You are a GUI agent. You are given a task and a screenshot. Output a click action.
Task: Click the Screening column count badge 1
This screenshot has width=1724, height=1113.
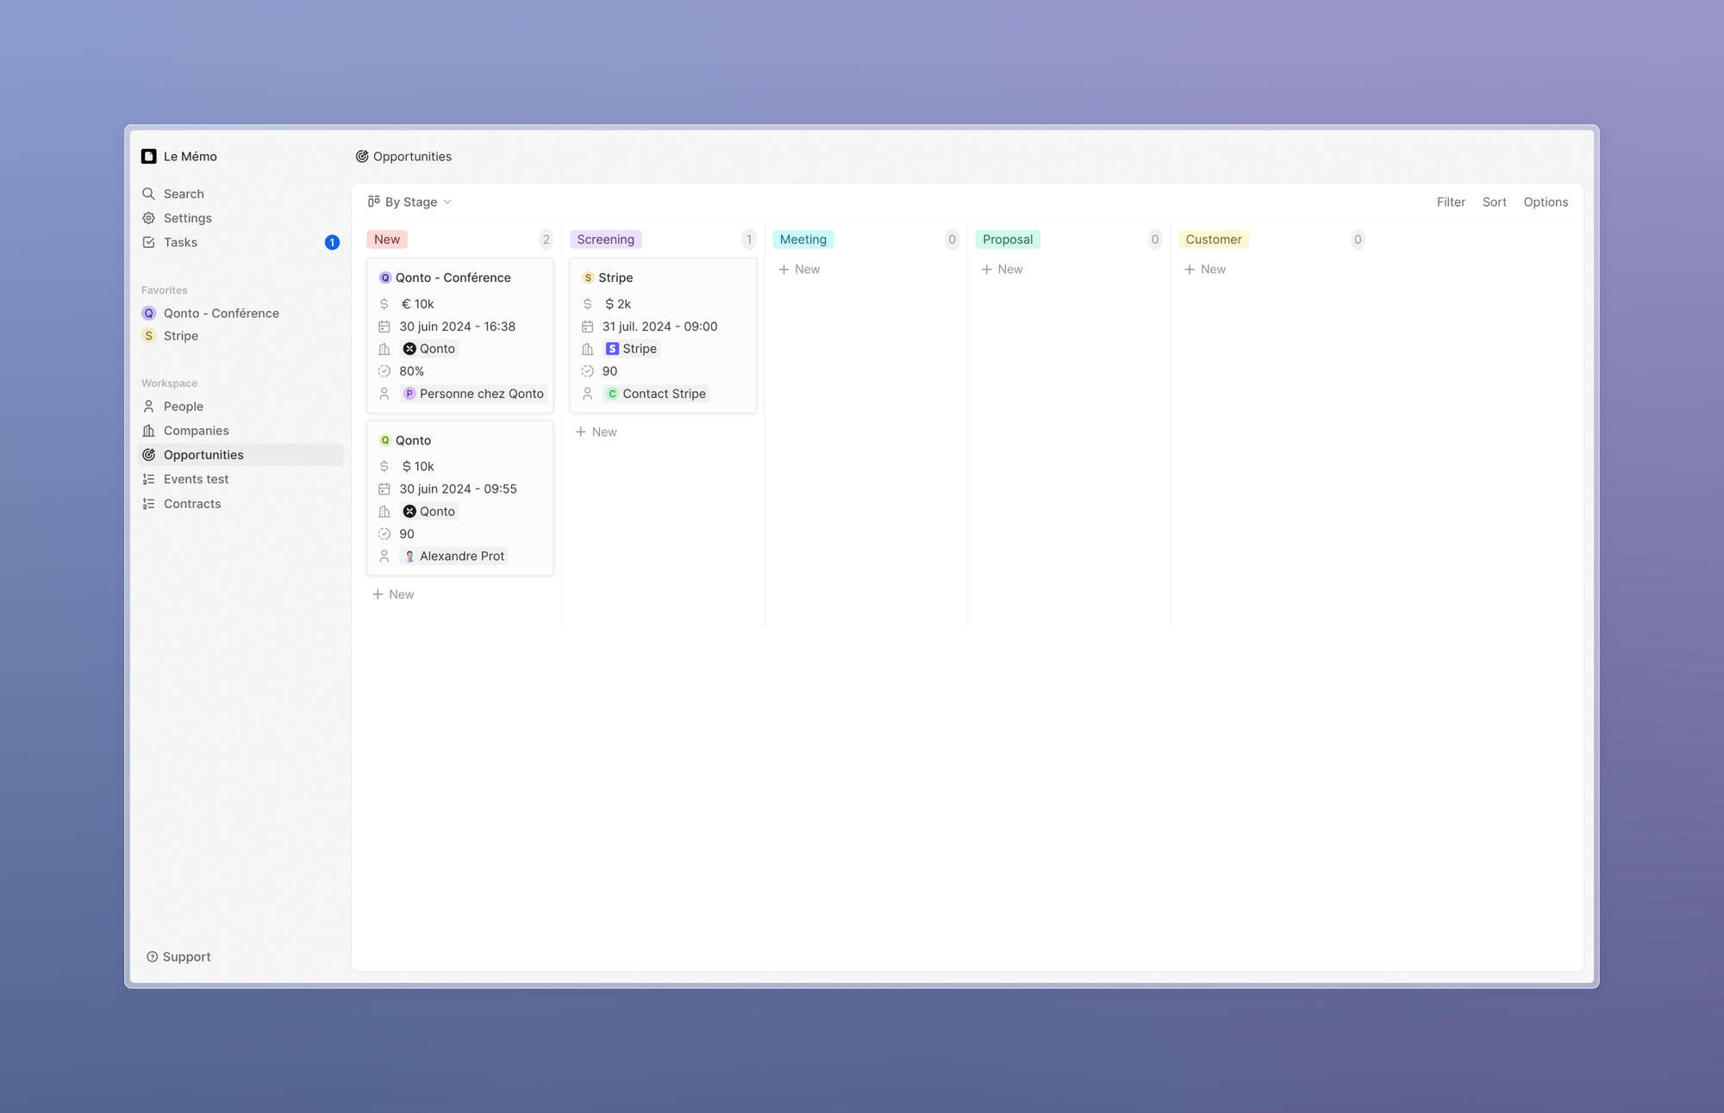tap(749, 239)
